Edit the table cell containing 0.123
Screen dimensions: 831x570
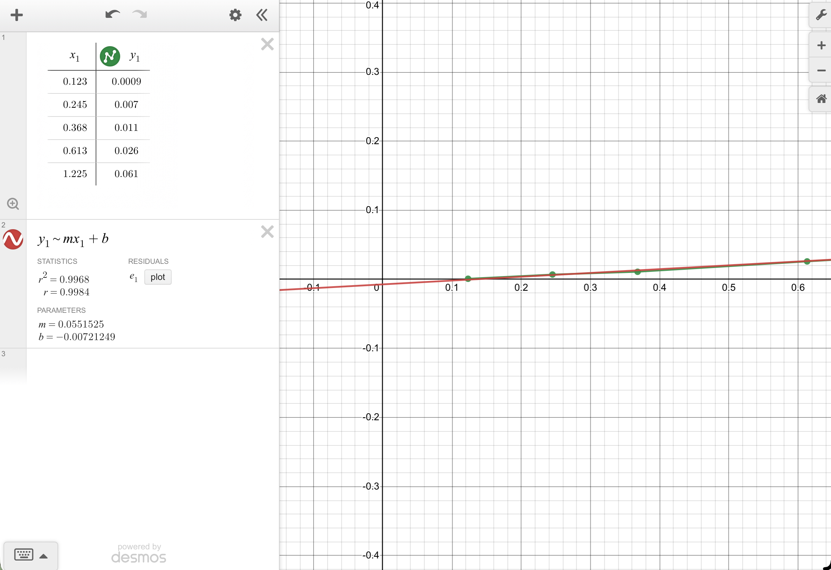coord(75,81)
